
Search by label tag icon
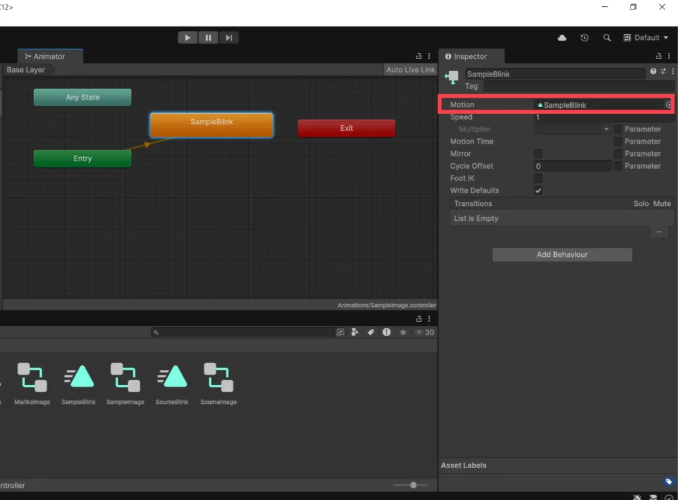tap(371, 333)
